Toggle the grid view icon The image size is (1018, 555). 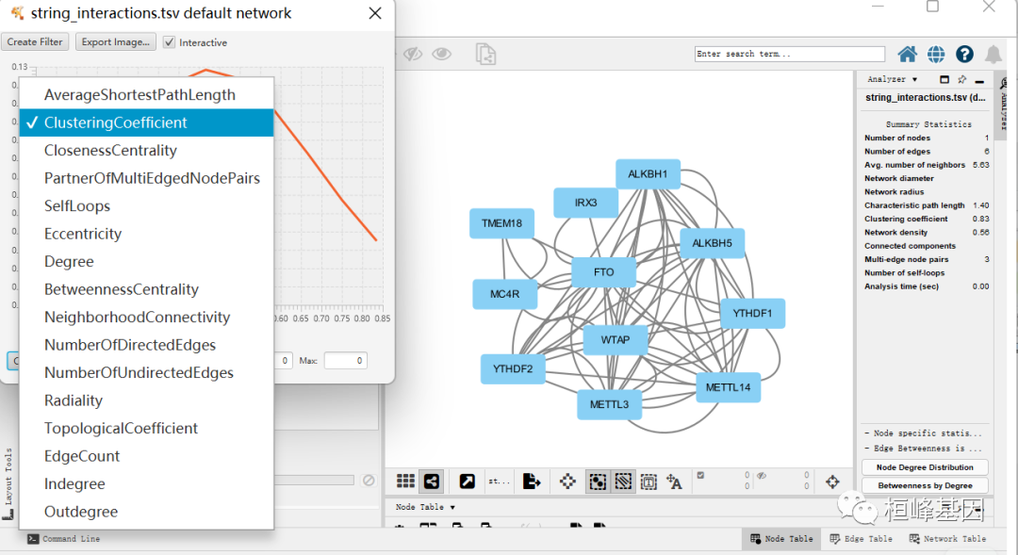point(405,481)
